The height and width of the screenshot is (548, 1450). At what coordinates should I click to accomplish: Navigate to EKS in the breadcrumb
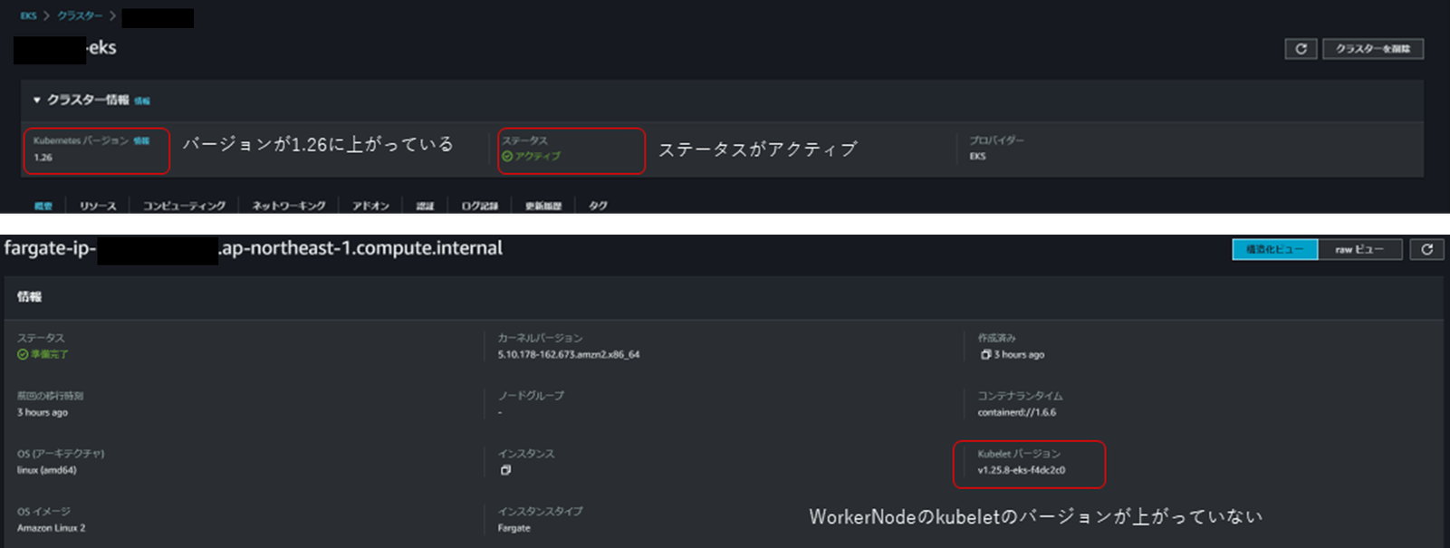click(29, 16)
